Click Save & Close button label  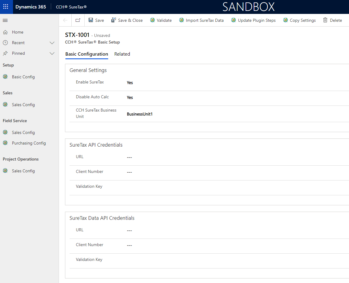click(130, 21)
